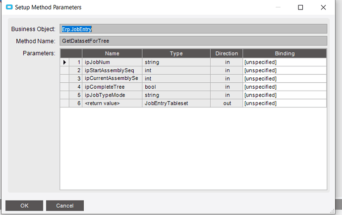Click the JobEntryTableset type cell
The width and height of the screenshot is (342, 215).
(x=176, y=103)
